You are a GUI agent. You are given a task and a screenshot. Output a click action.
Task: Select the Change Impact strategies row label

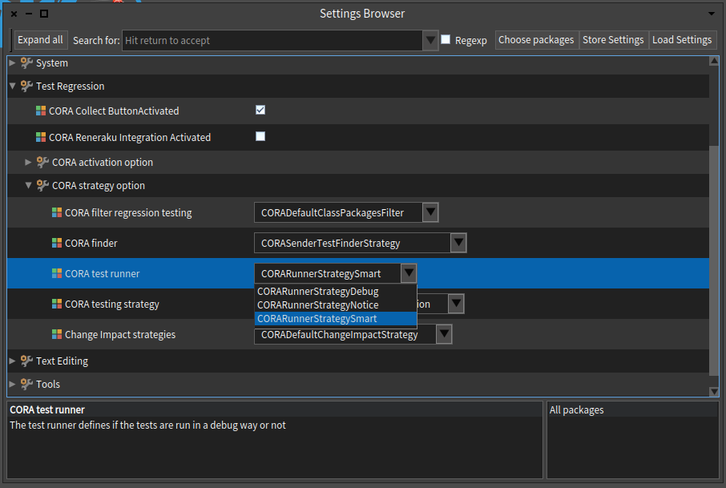[x=120, y=335]
